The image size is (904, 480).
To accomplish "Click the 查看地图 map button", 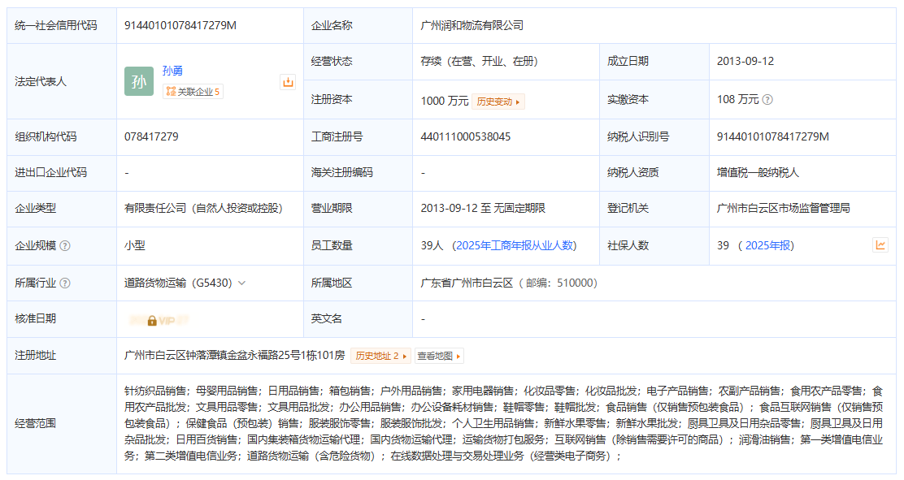I will [x=439, y=356].
